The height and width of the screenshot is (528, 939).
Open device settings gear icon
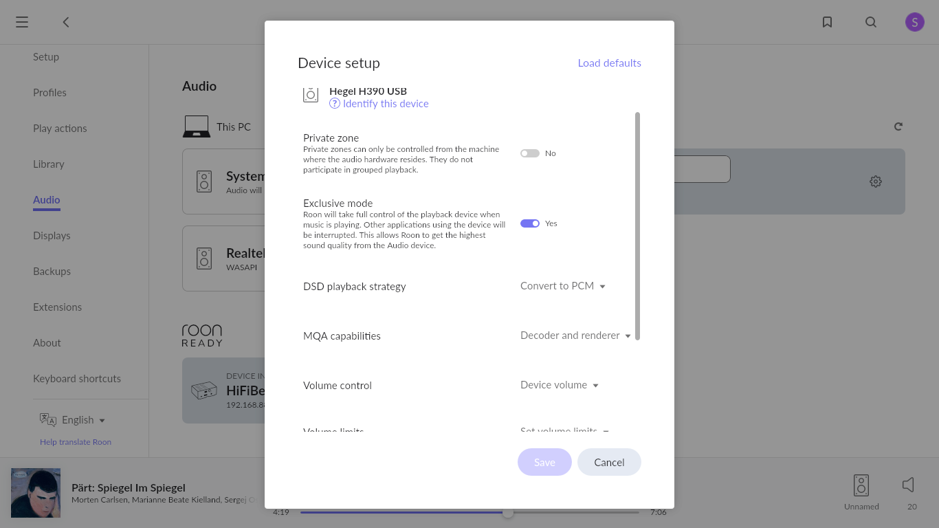pos(876,181)
